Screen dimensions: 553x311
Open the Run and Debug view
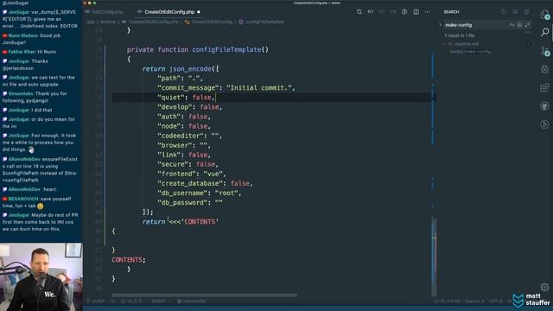[x=545, y=69]
